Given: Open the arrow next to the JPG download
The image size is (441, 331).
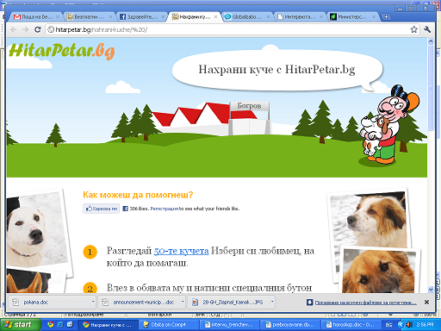Looking at the screenshot, I should point(272,302).
